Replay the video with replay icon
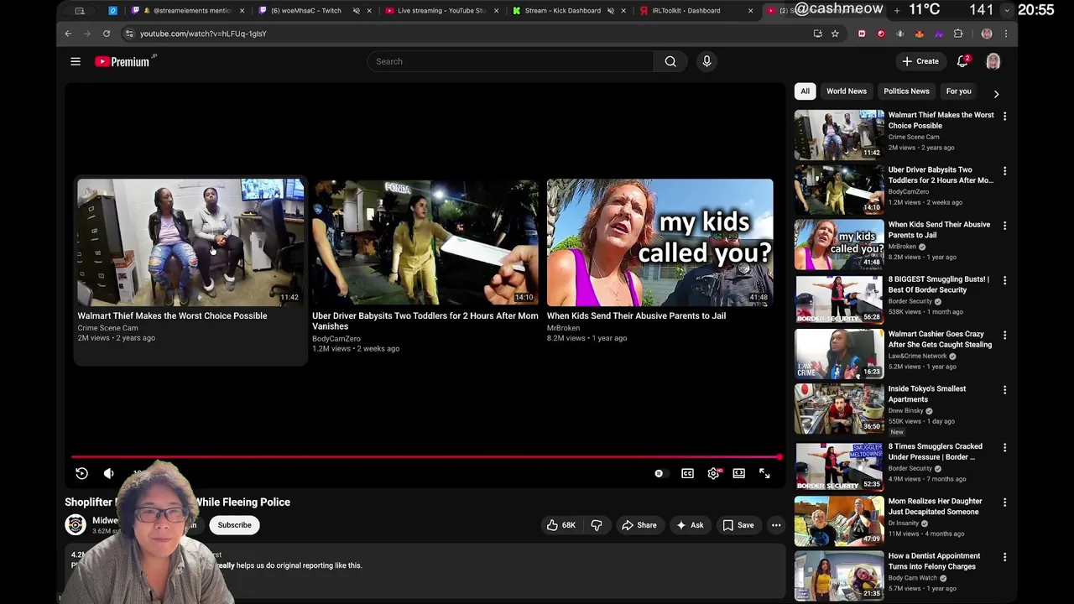This screenshot has height=604, width=1074. tap(81, 474)
